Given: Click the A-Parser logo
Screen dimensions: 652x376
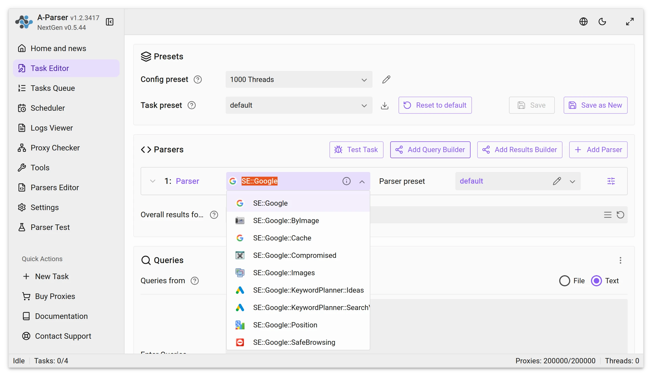Looking at the screenshot, I should pos(24,22).
